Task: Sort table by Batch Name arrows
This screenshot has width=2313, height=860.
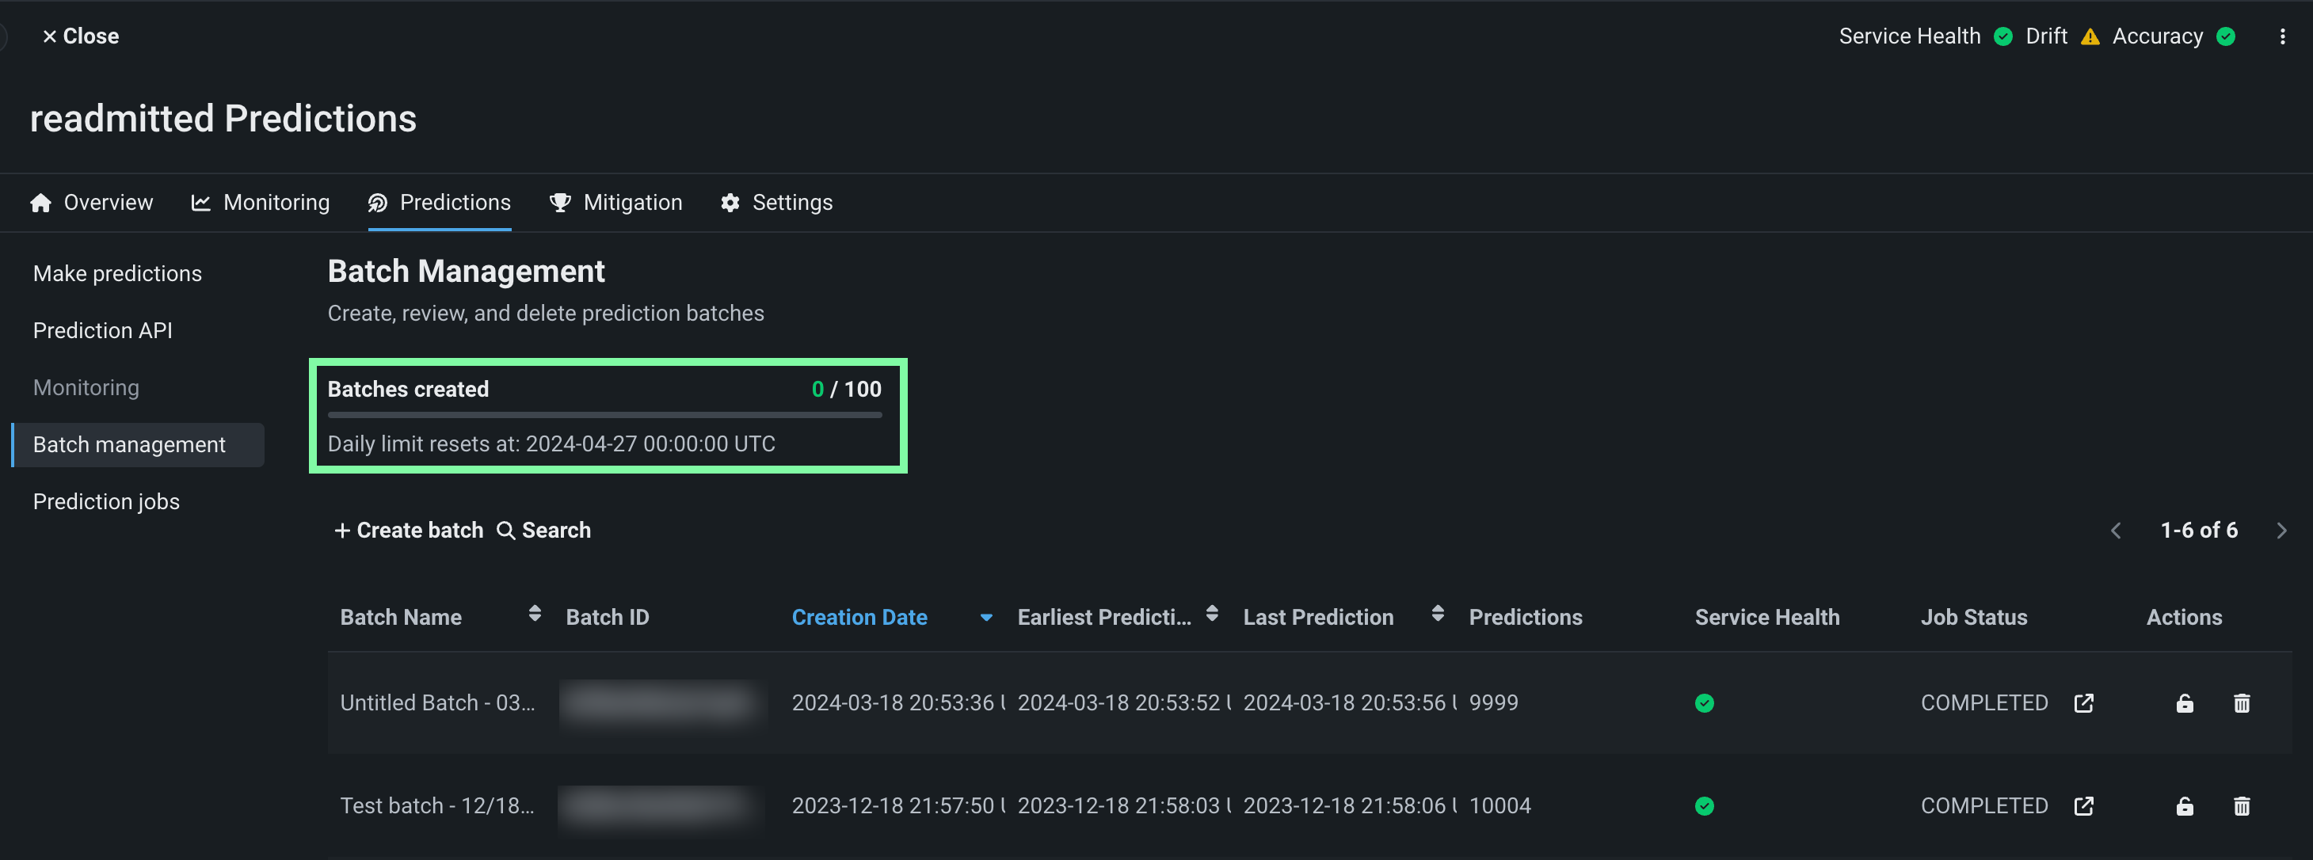Action: tap(534, 614)
